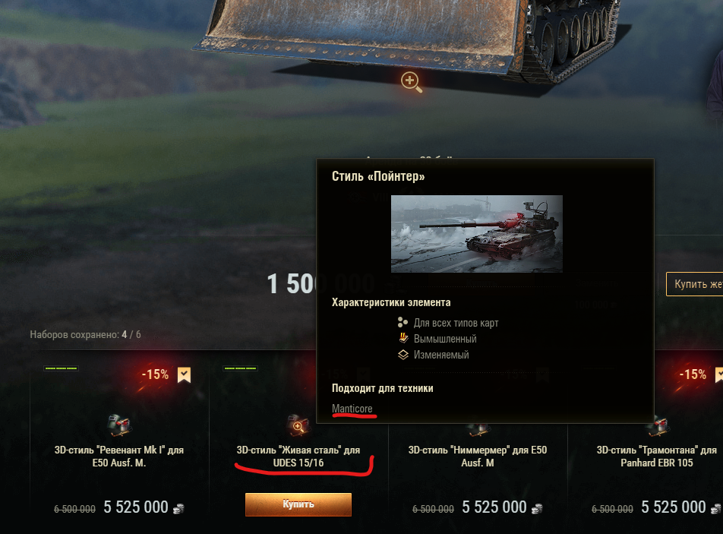This screenshot has height=534, width=723.
Task: Click the -15% discount badge on the Трамонтана card
Action: 693,374
